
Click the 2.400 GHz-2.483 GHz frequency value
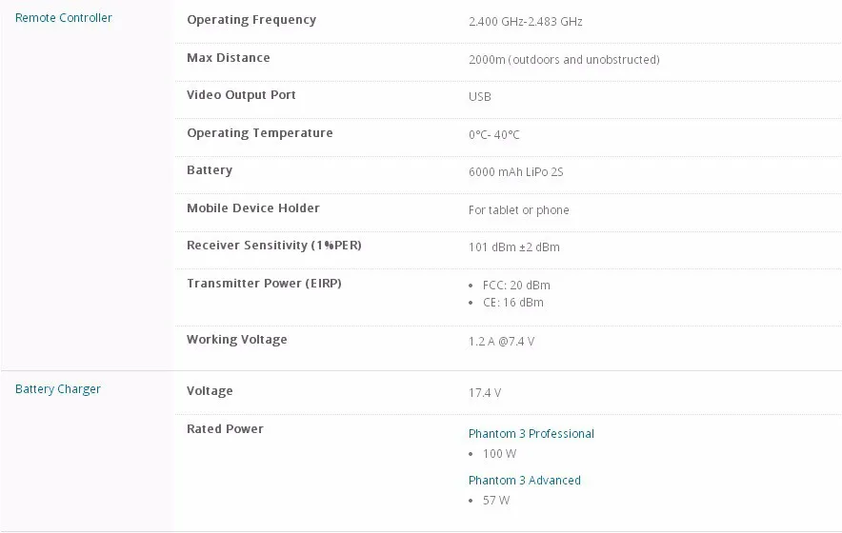[x=525, y=22]
